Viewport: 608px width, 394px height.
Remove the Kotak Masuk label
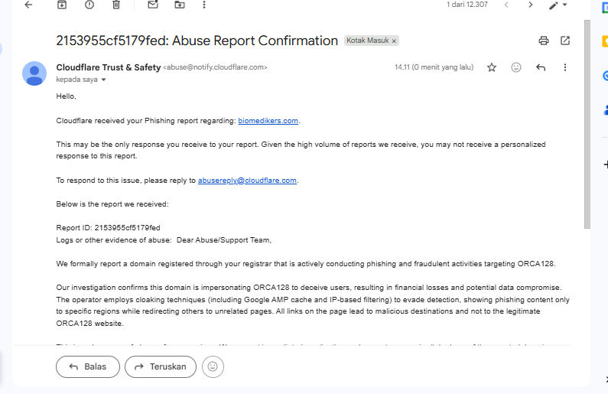pos(394,41)
